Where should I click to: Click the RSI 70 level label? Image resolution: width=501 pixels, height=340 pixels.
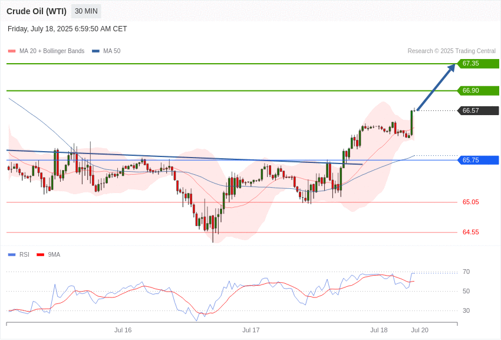[x=466, y=272]
